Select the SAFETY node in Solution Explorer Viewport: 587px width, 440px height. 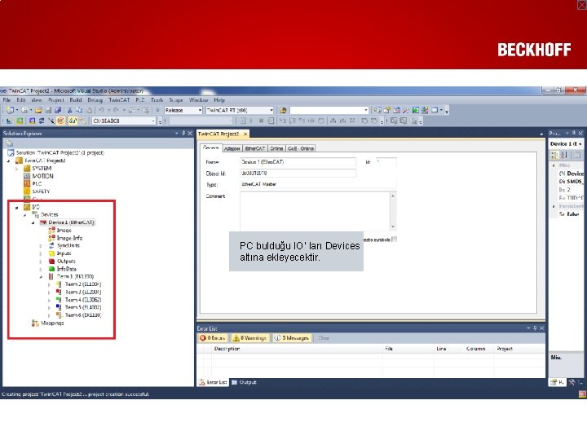coord(41,191)
